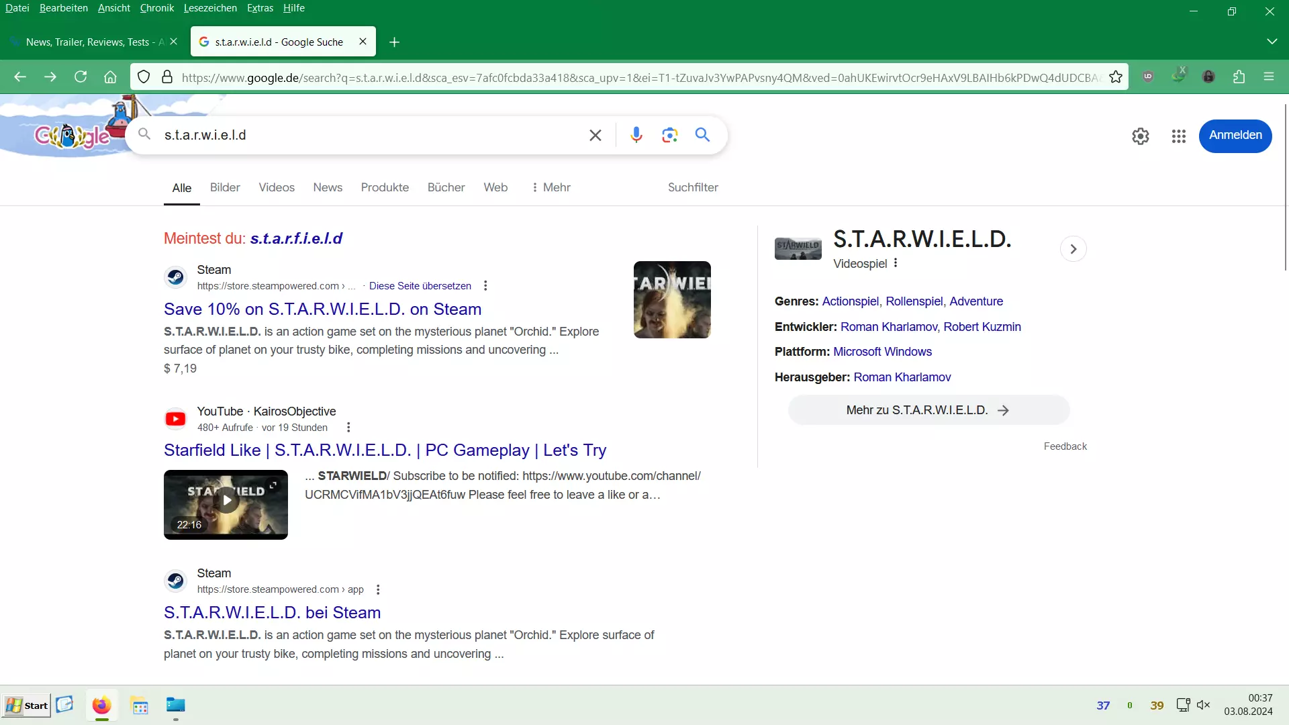Open the Ansicht menu

[114, 8]
